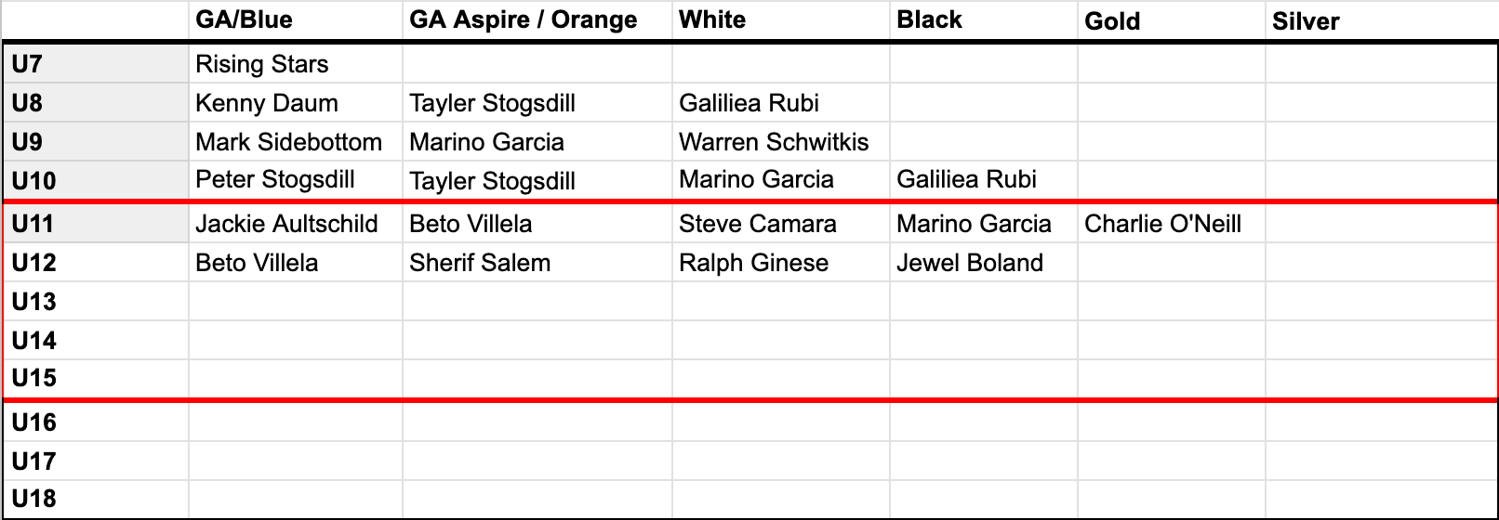1499x520 pixels.
Task: Click the Charlie O'Neill cell
Action: tap(1162, 224)
